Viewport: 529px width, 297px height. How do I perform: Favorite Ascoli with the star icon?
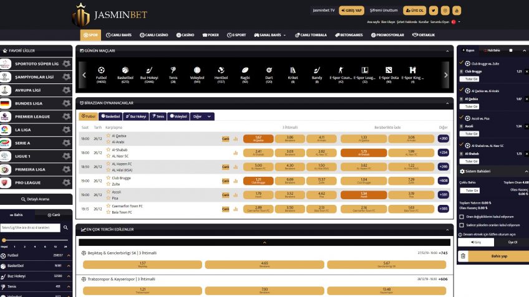pos(109,192)
